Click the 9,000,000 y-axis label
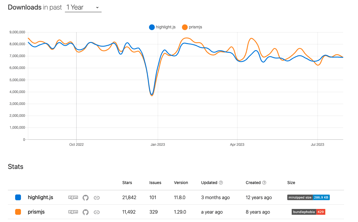 coord(17,32)
